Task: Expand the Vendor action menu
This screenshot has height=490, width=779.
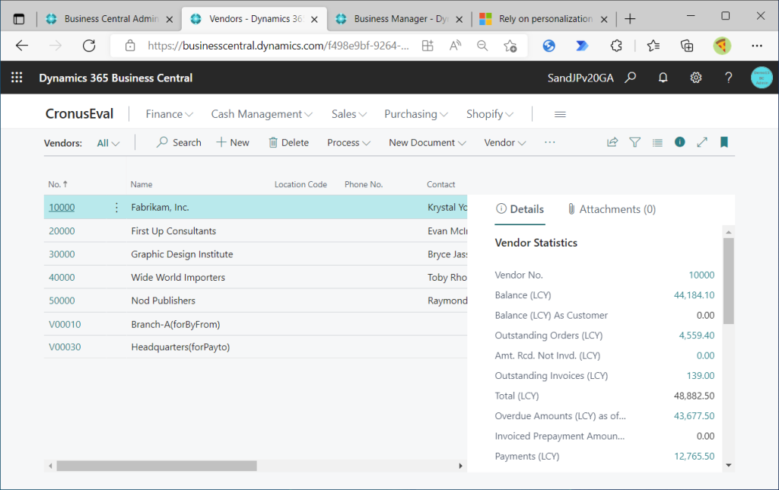Action: coord(505,142)
